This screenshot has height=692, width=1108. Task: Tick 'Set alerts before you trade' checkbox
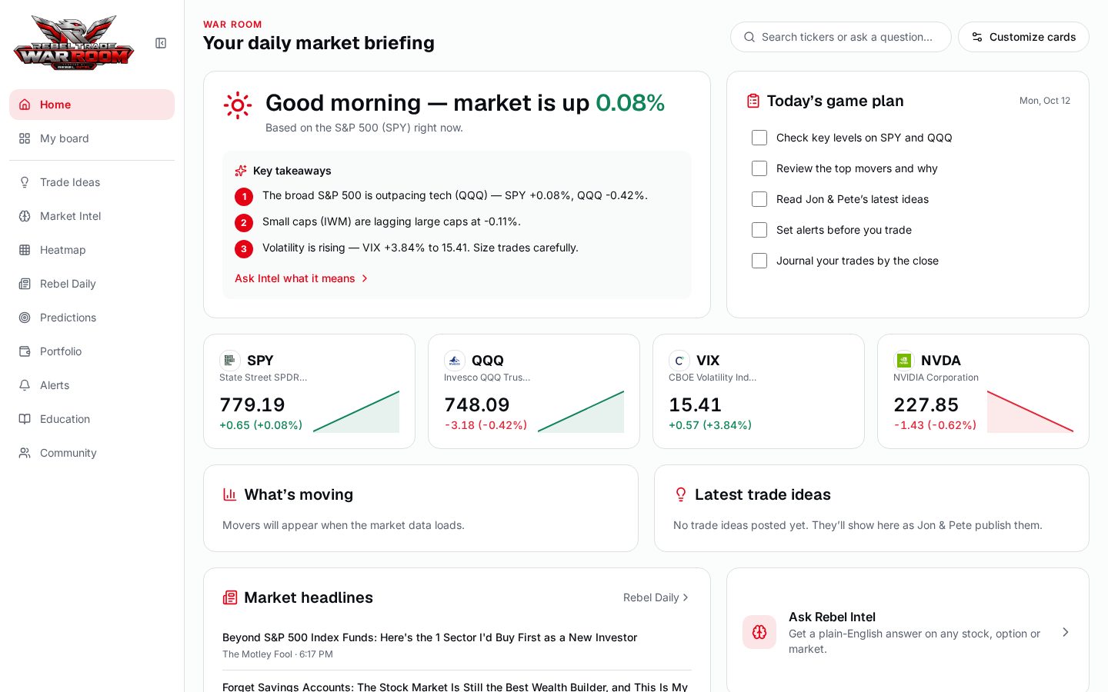[759, 230]
